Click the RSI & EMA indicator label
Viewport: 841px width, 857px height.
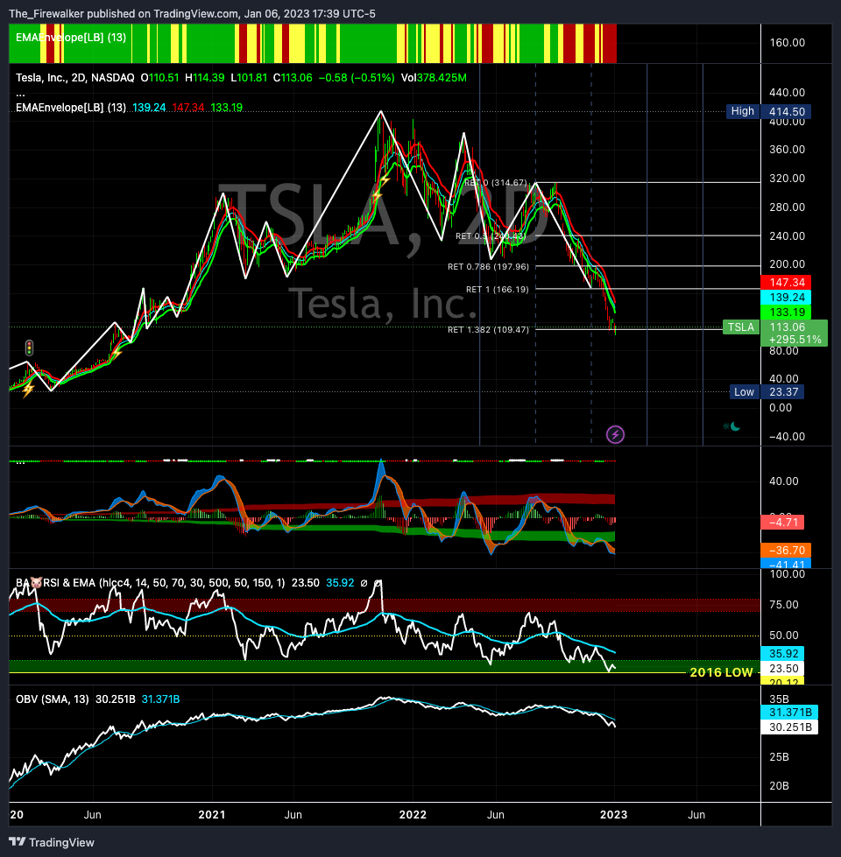151,583
